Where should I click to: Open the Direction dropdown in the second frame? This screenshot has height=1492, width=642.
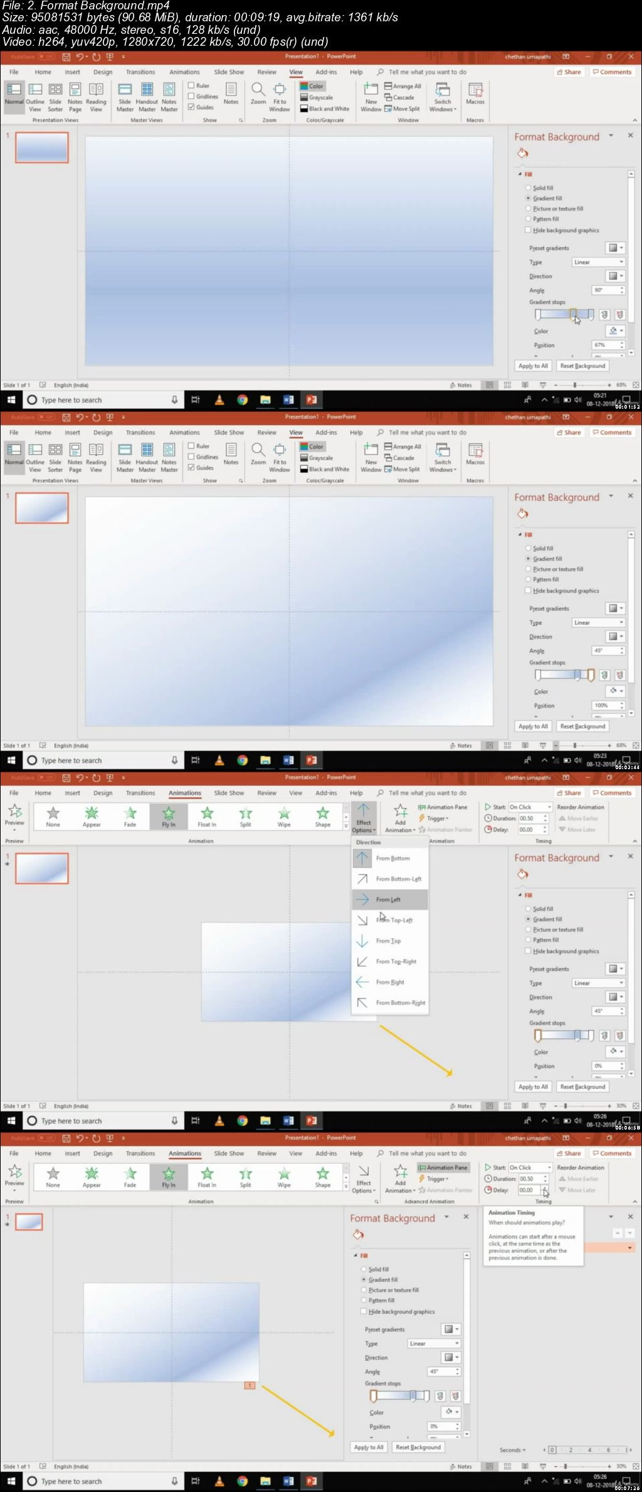coord(615,636)
